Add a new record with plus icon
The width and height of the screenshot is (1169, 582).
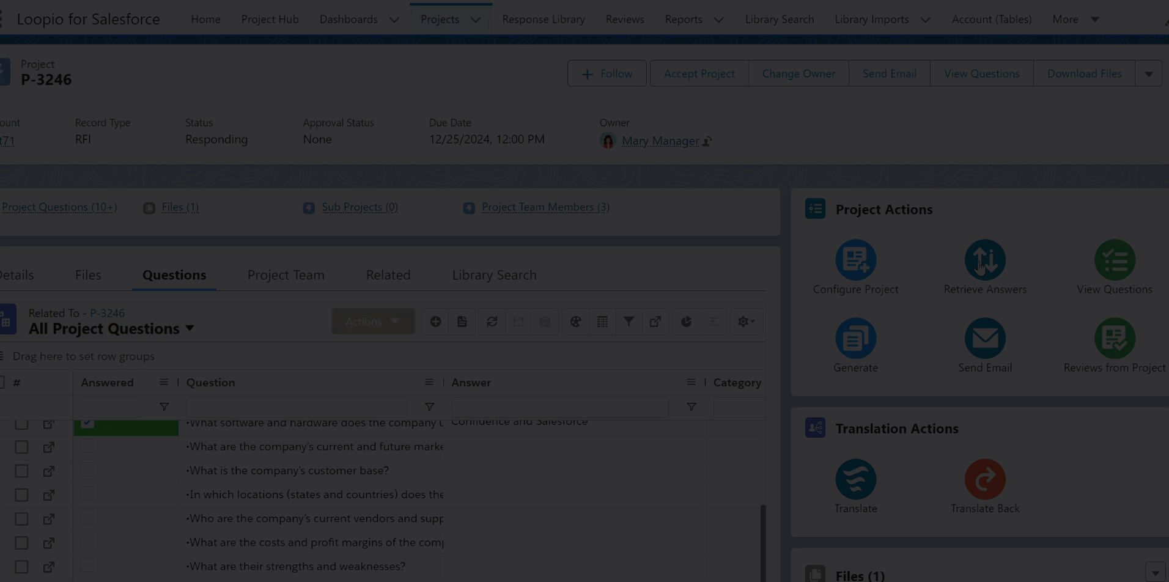pos(435,322)
